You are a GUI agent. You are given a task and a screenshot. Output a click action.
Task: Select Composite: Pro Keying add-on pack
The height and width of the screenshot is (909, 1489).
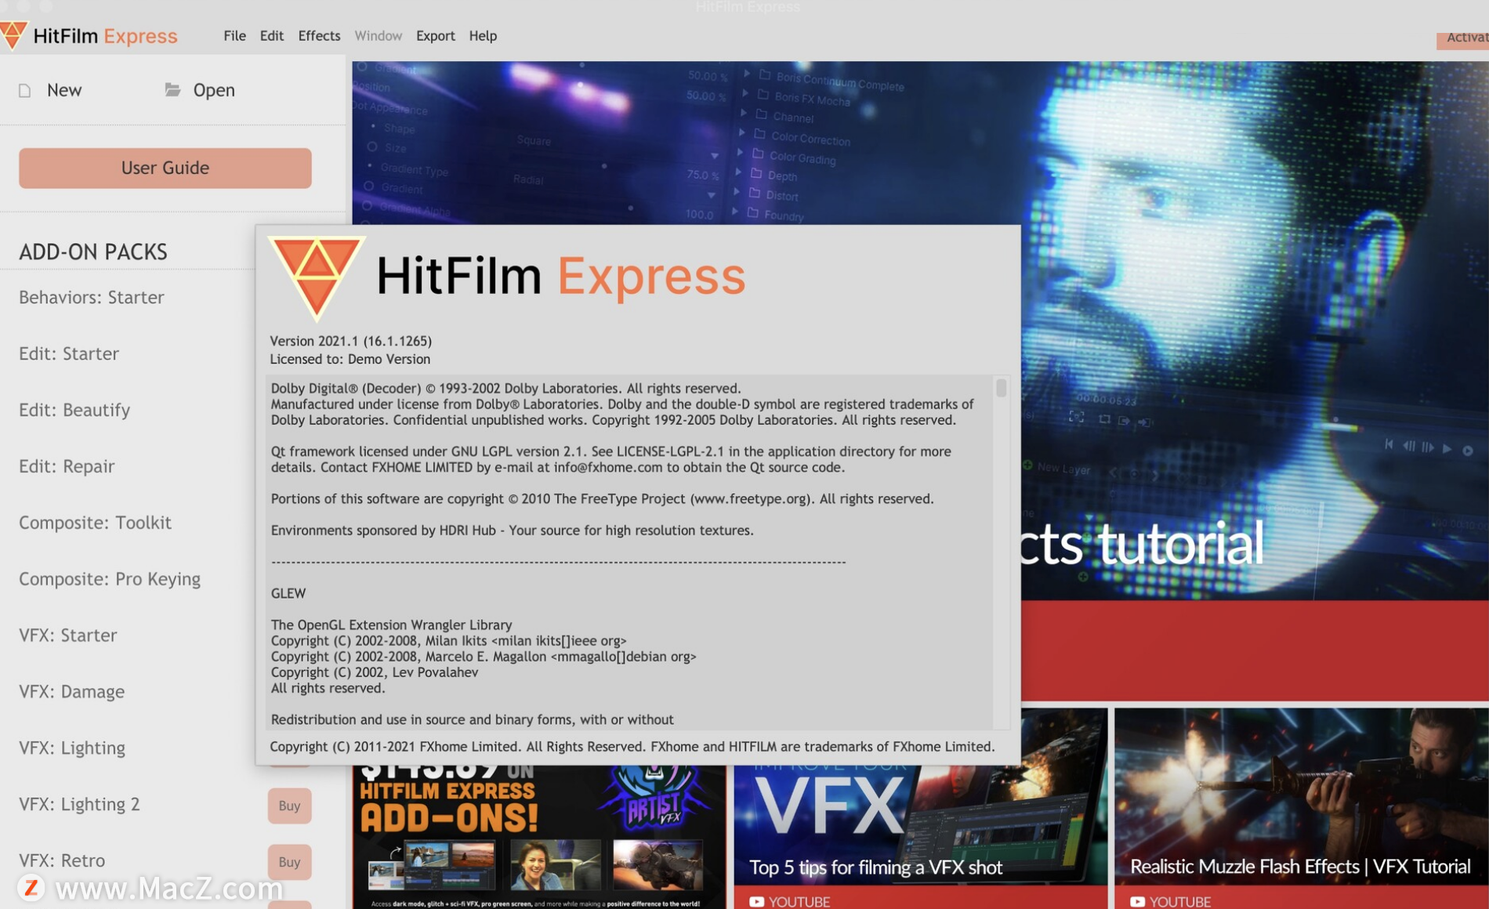pos(110,579)
